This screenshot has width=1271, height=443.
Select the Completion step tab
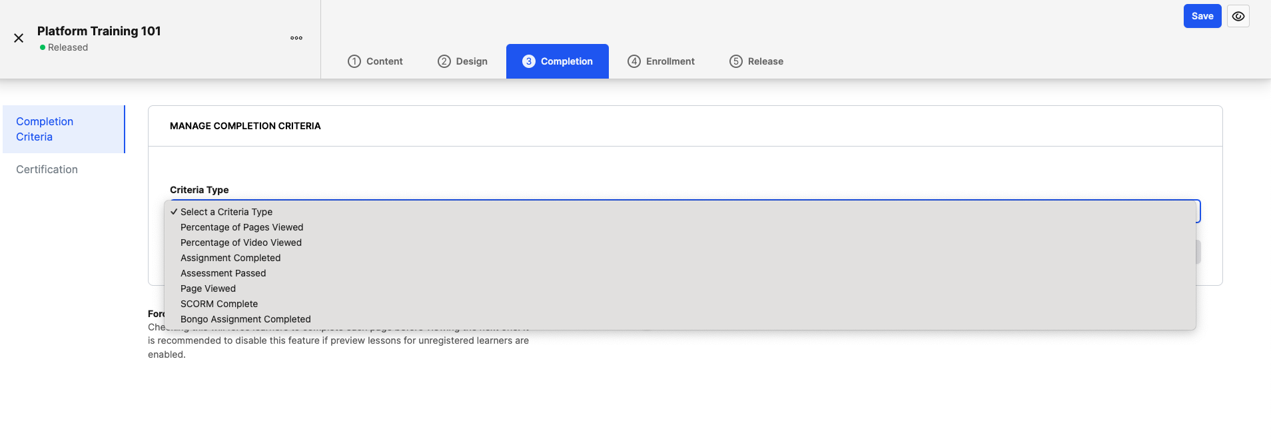point(558,61)
